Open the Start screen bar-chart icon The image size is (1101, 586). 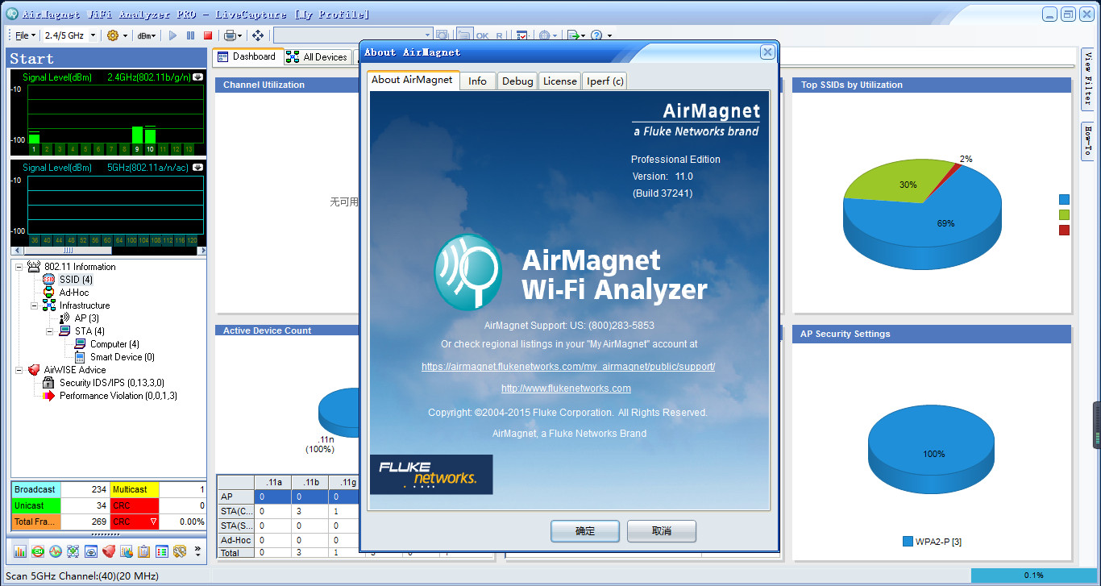tap(20, 551)
